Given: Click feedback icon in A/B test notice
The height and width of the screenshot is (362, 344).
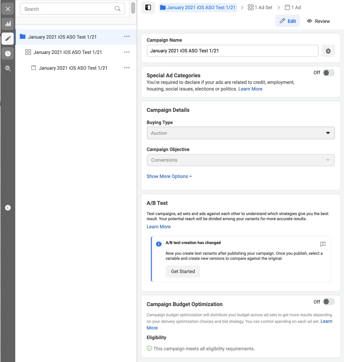Looking at the screenshot, I should coord(323,244).
